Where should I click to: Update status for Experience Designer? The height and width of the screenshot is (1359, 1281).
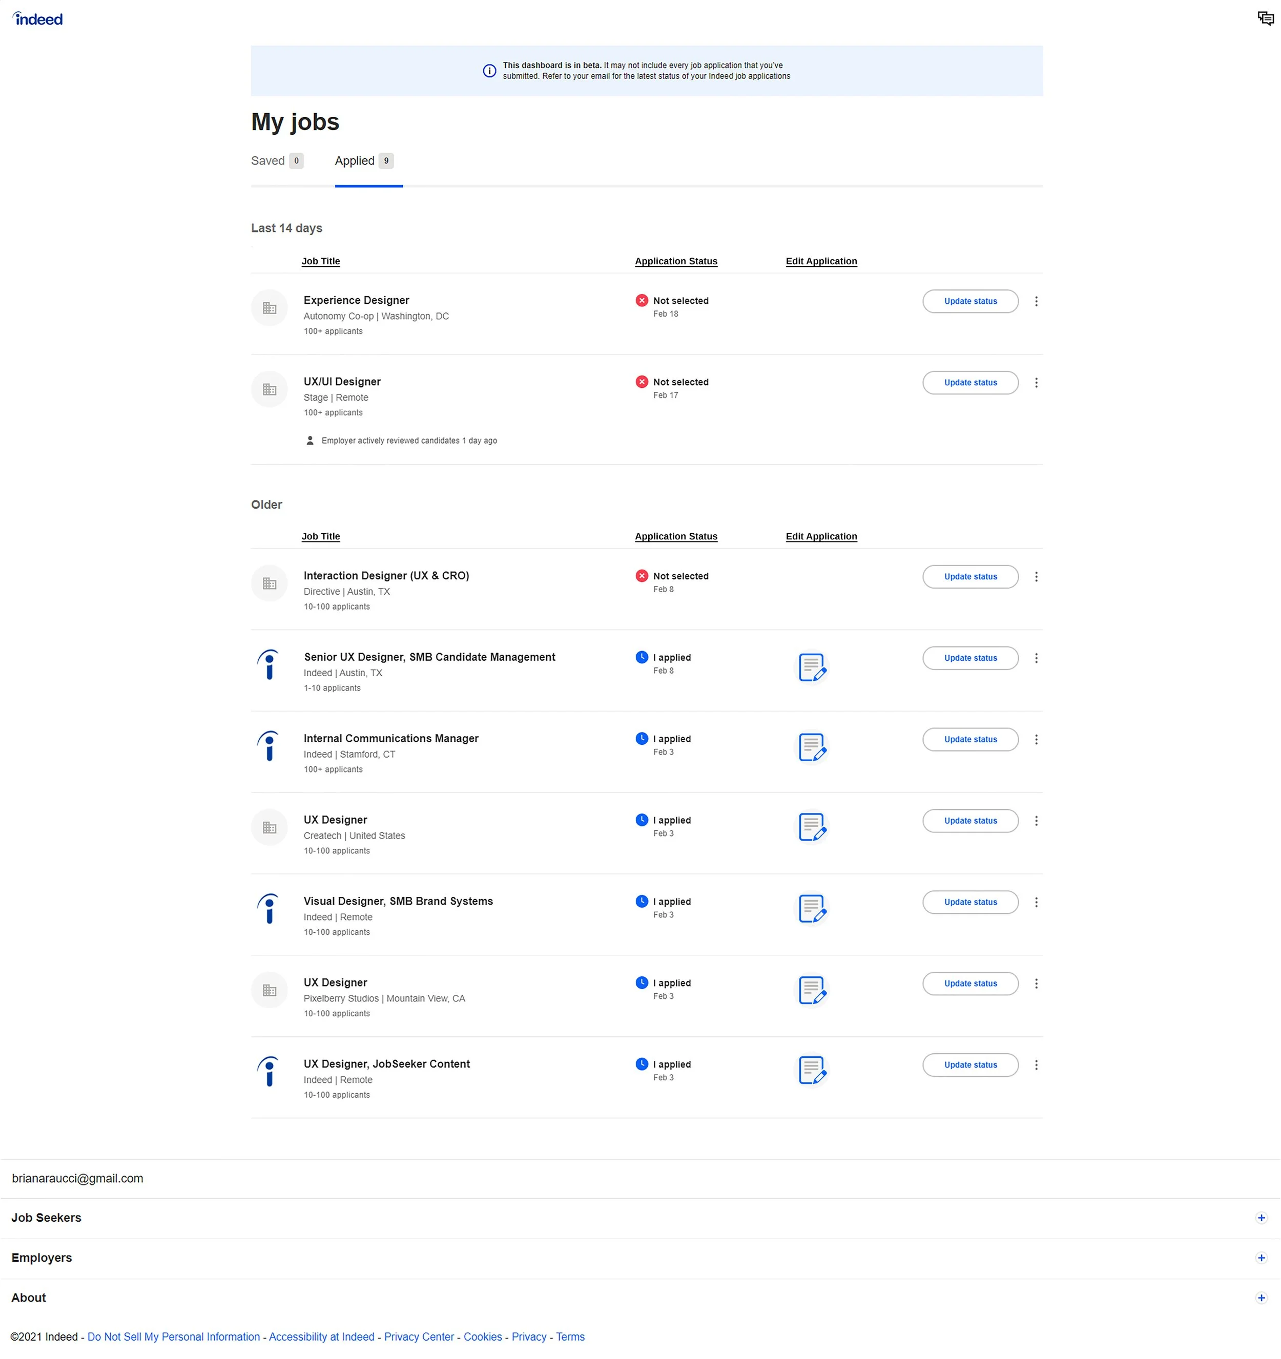pyautogui.click(x=970, y=302)
